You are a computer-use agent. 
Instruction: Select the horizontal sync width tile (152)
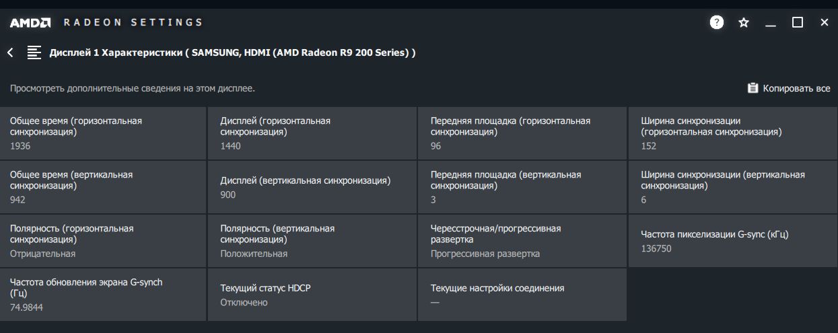pyautogui.click(x=732, y=133)
